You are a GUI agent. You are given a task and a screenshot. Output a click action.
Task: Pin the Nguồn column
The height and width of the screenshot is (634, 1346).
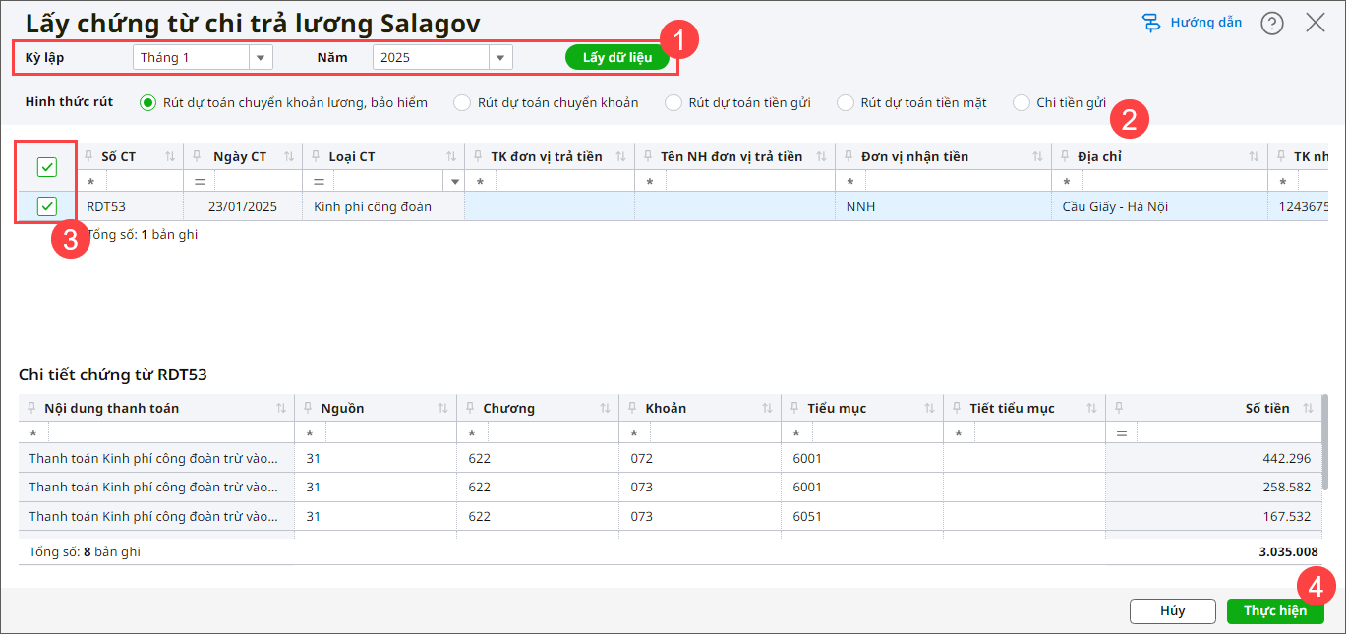308,408
